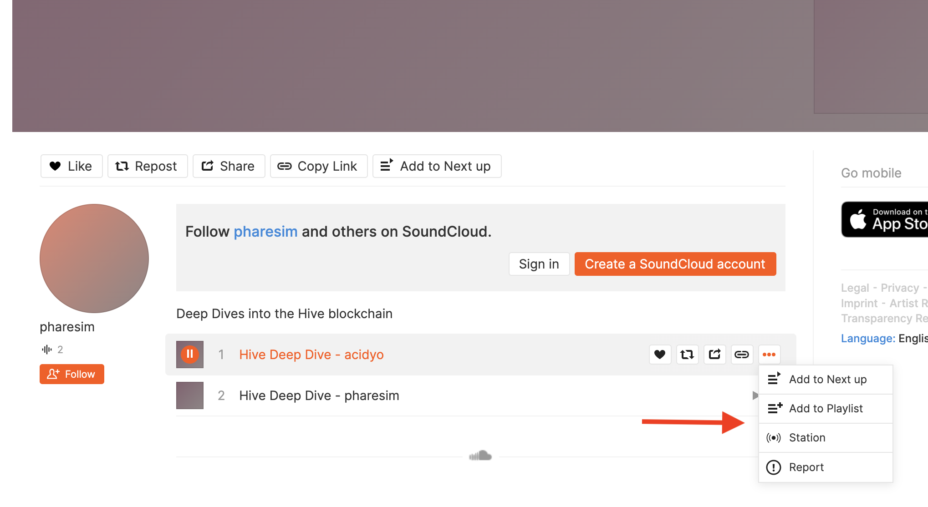The image size is (928, 507).
Task: Open the Imprint footer link
Action: coord(859,304)
